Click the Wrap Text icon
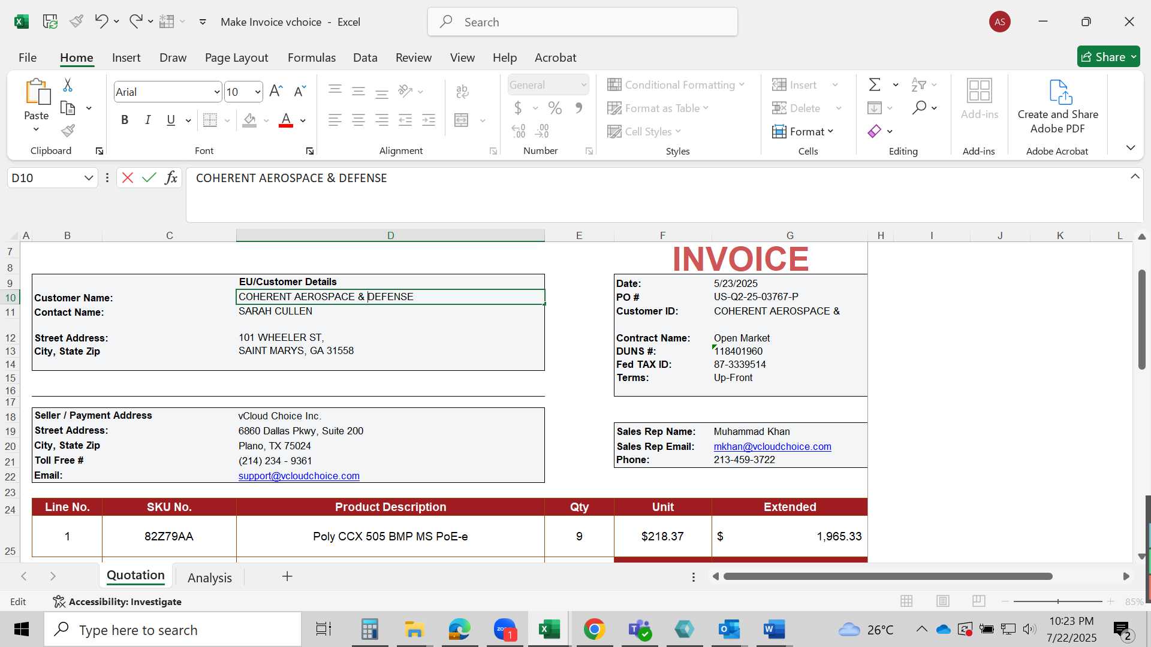1151x647 pixels. click(462, 91)
